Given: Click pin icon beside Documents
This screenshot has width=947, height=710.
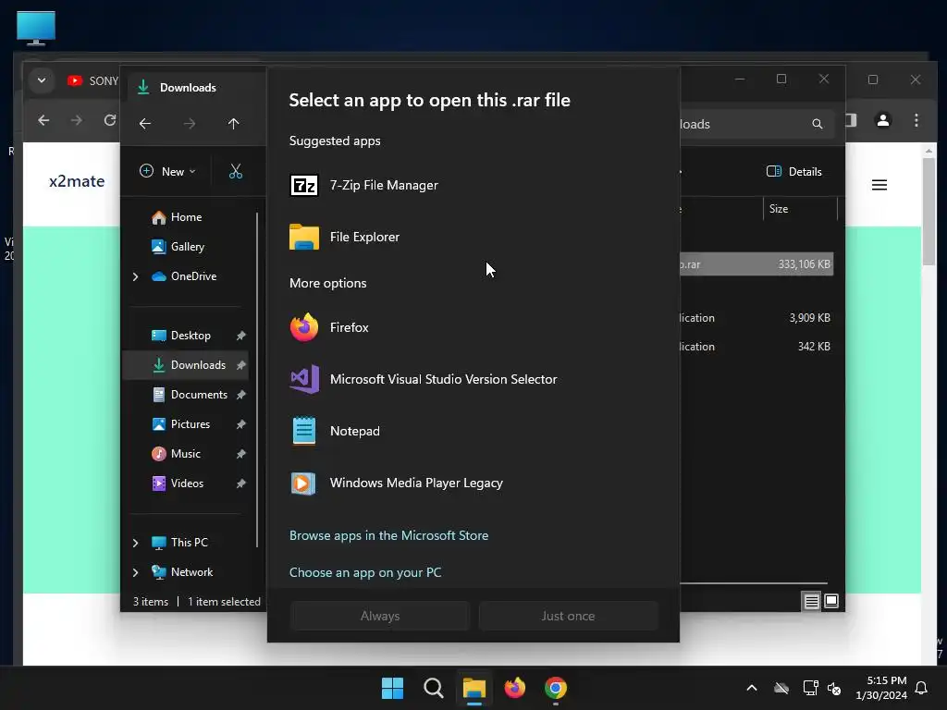Looking at the screenshot, I should [x=241, y=395].
